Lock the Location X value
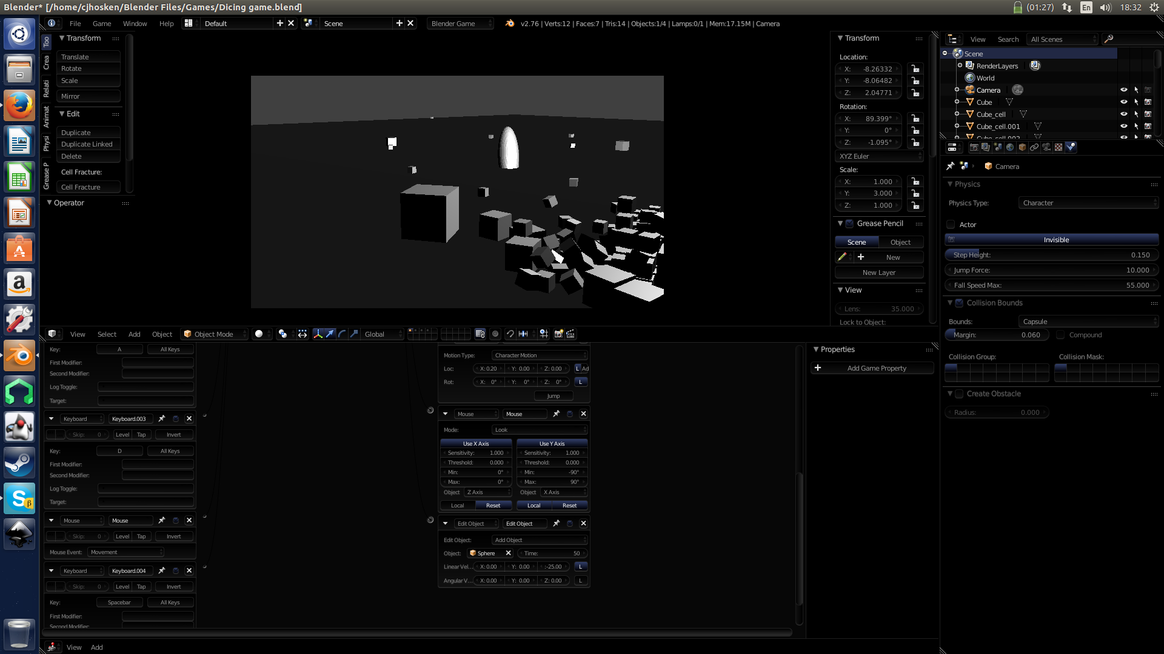Image resolution: width=1164 pixels, height=654 pixels. (915, 69)
